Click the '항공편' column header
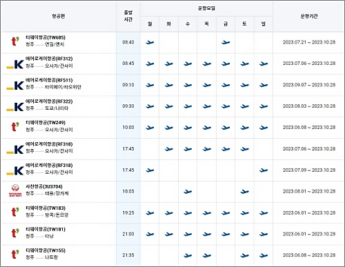The height and width of the screenshot is (267, 345). tap(59, 16)
